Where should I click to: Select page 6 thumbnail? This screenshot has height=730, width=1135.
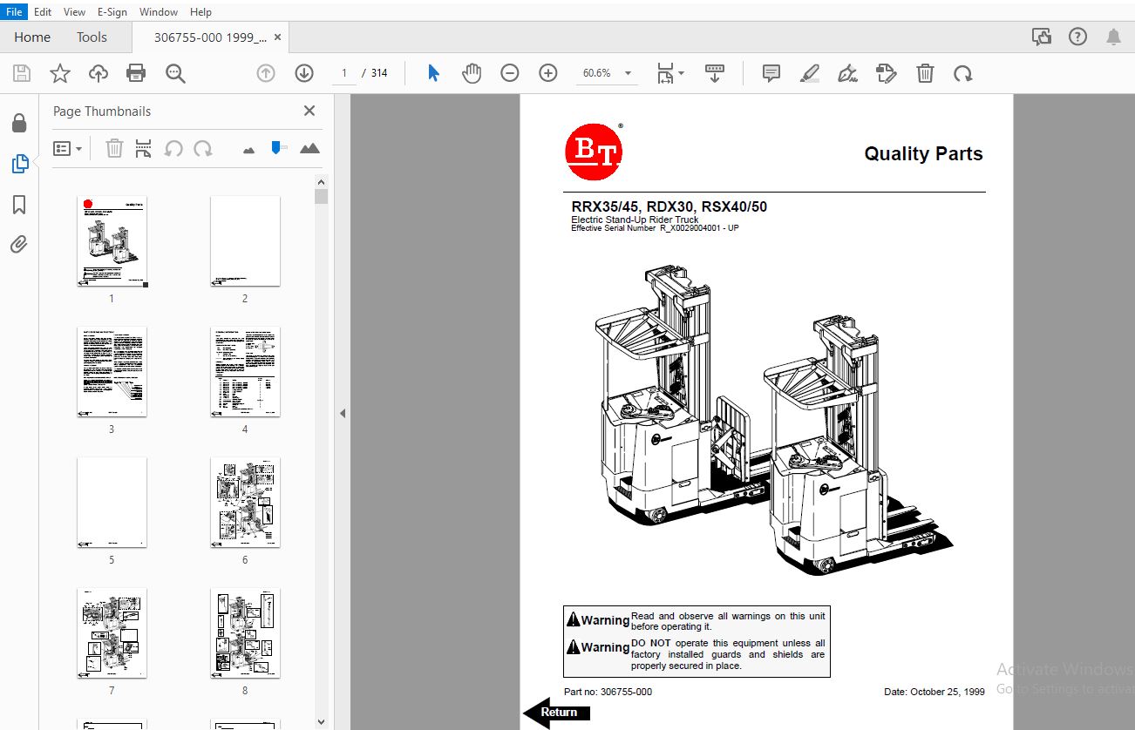245,503
